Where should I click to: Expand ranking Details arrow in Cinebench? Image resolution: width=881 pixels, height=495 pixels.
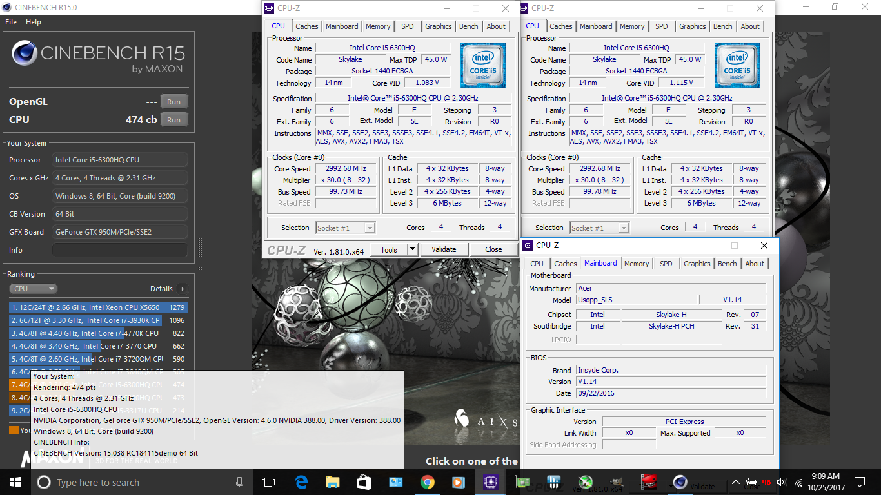point(183,289)
